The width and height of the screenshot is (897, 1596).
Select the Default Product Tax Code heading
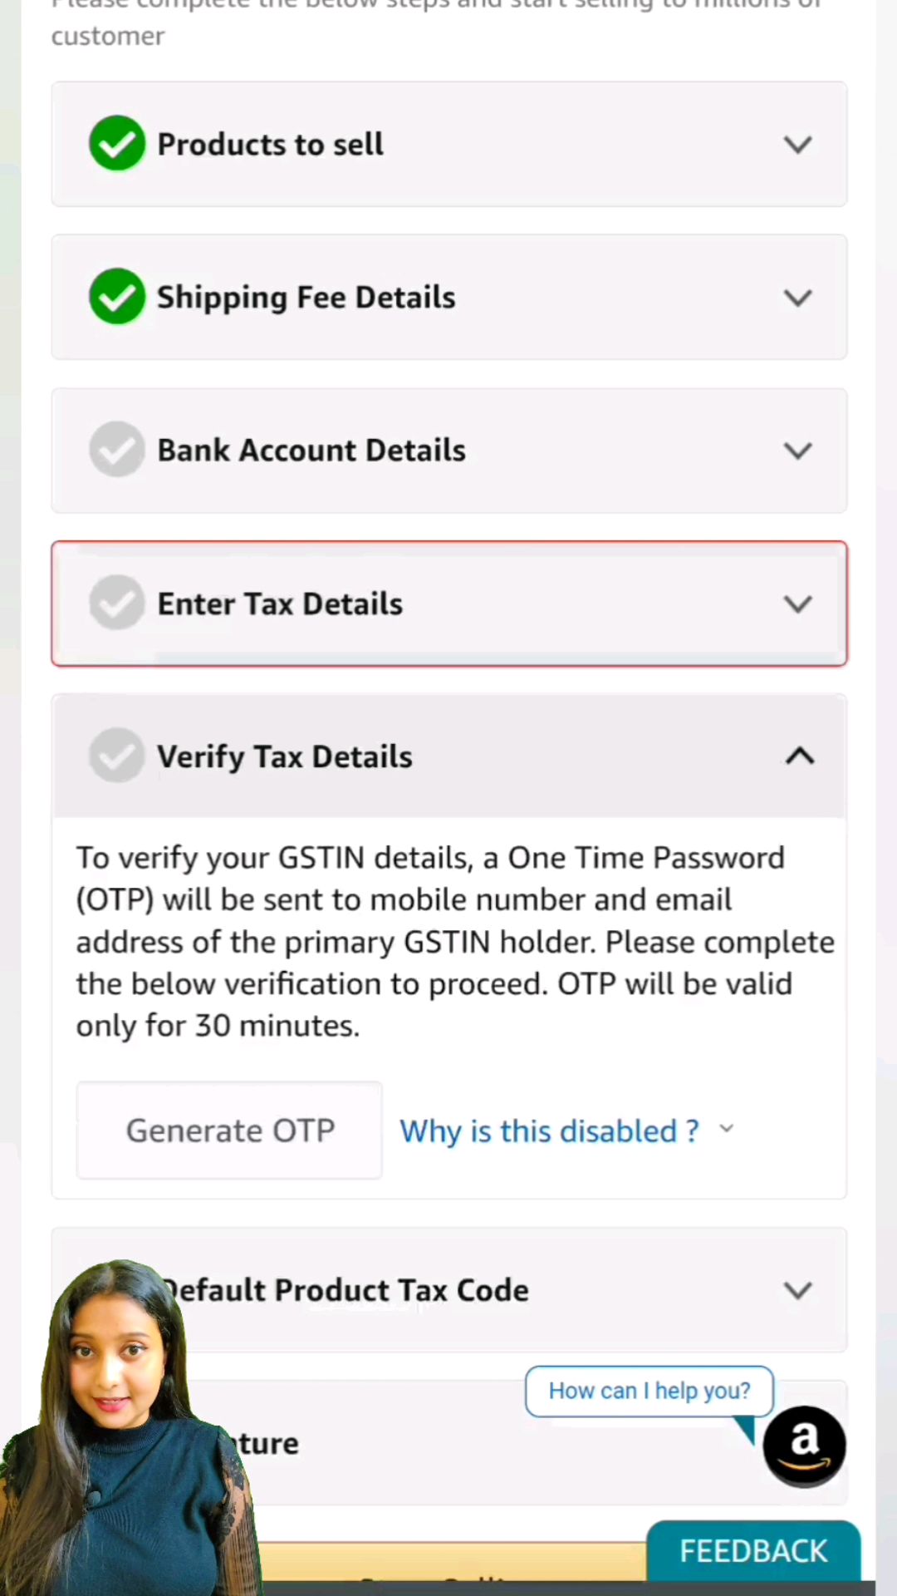coord(345,1290)
